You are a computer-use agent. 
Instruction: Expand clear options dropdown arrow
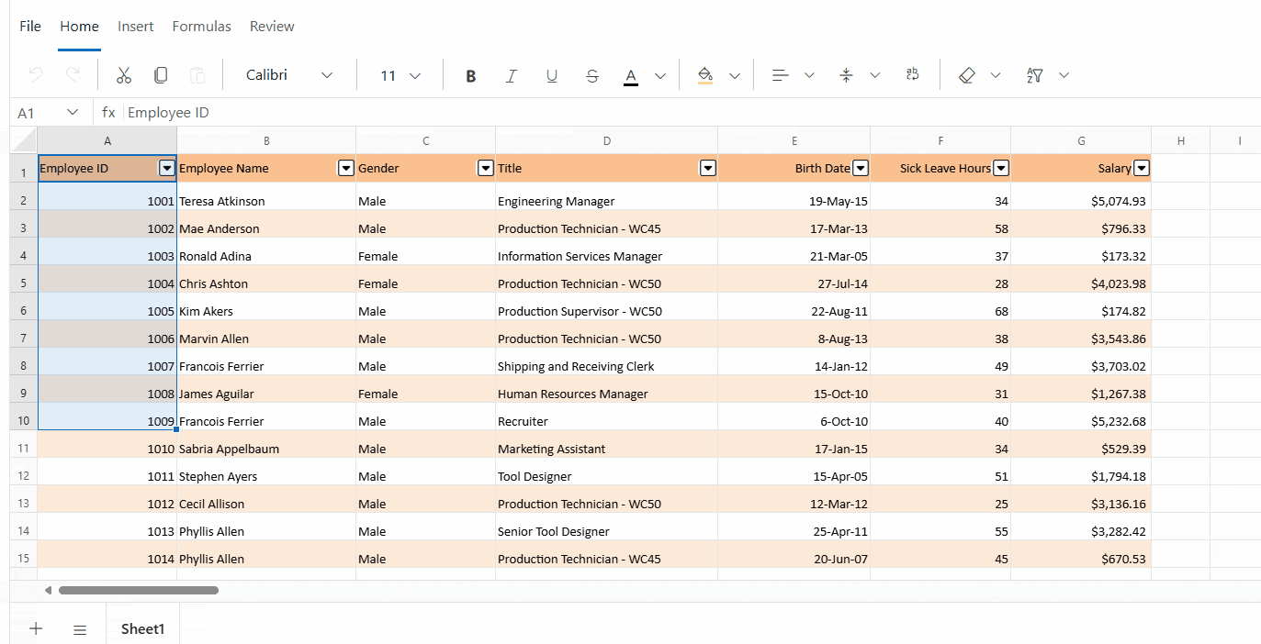tap(996, 75)
